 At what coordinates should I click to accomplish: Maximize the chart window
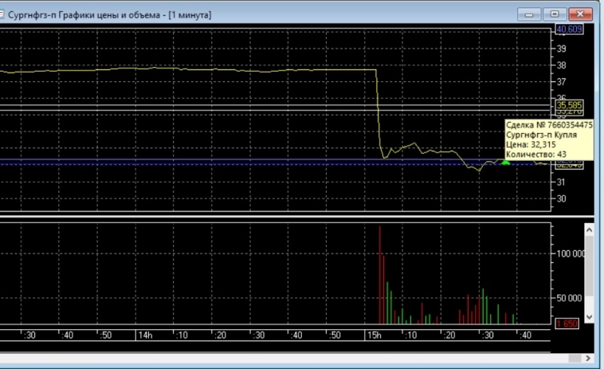[554, 14]
